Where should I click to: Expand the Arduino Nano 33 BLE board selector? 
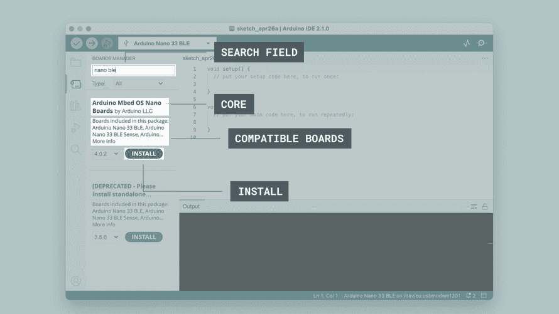[167, 43]
